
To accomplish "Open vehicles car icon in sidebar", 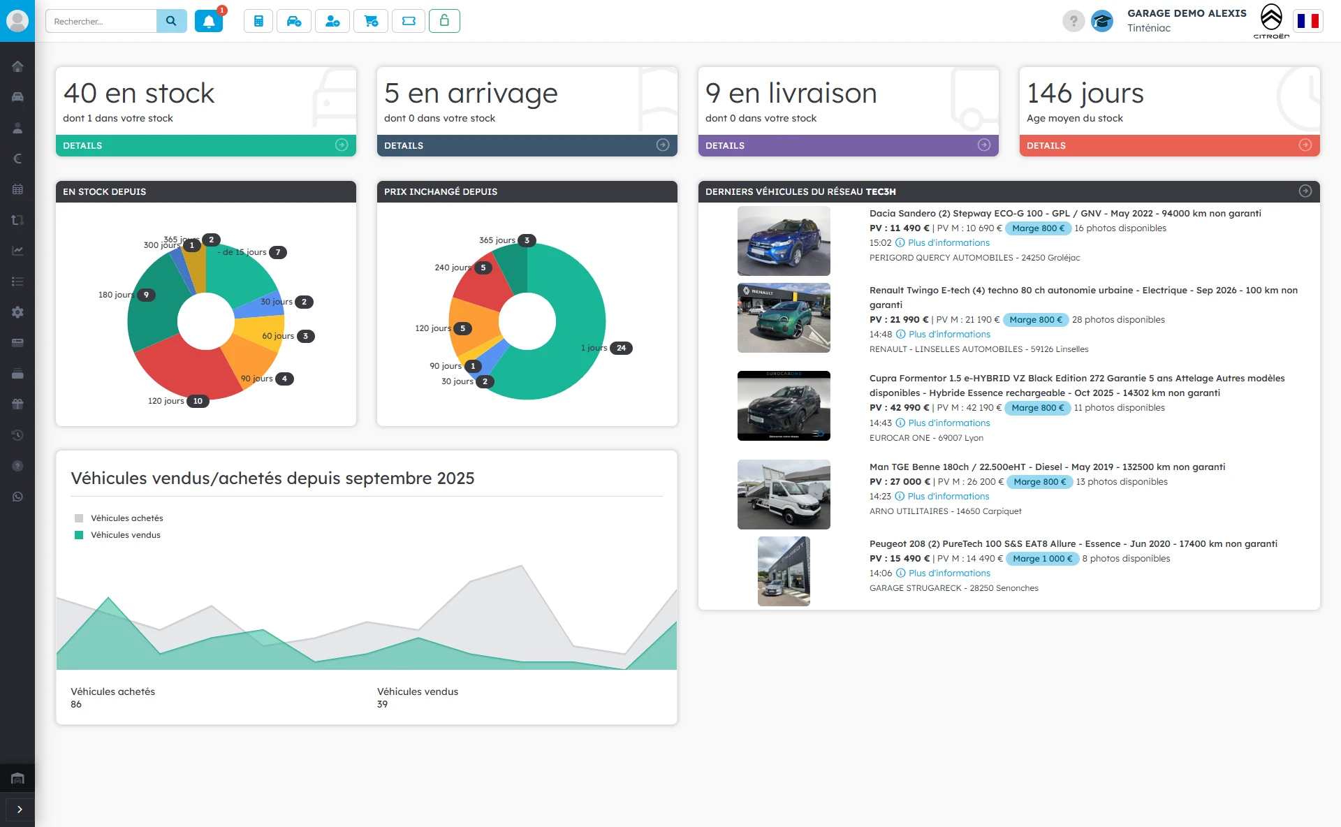I will click(x=17, y=97).
